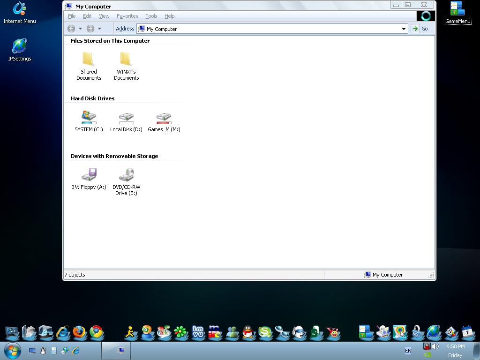Open the padlock icon in dock
Image resolution: width=480 pixels, height=360 pixels.
(417, 332)
